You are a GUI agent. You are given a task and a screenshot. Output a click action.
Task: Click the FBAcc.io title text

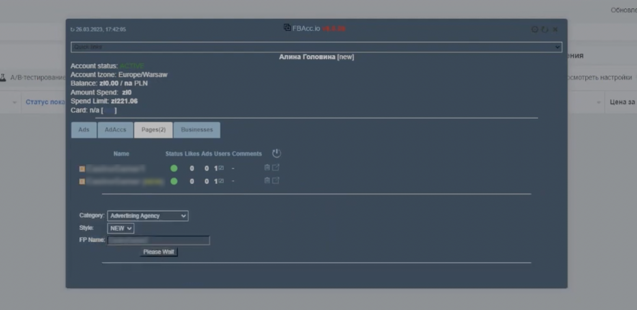point(306,28)
